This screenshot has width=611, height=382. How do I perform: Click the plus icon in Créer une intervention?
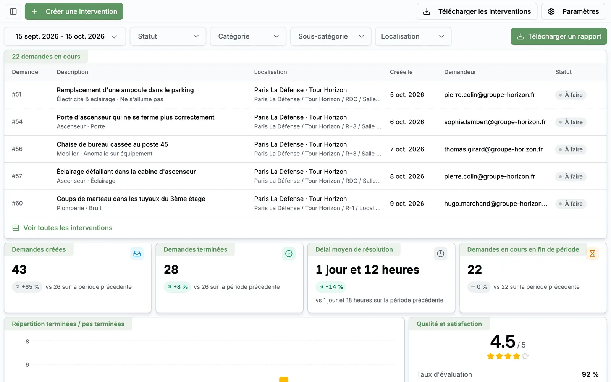(x=34, y=11)
